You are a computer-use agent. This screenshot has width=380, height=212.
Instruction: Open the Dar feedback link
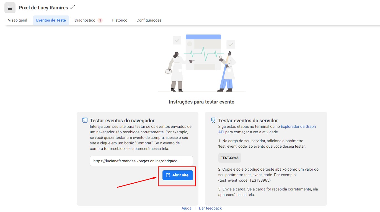(x=210, y=208)
